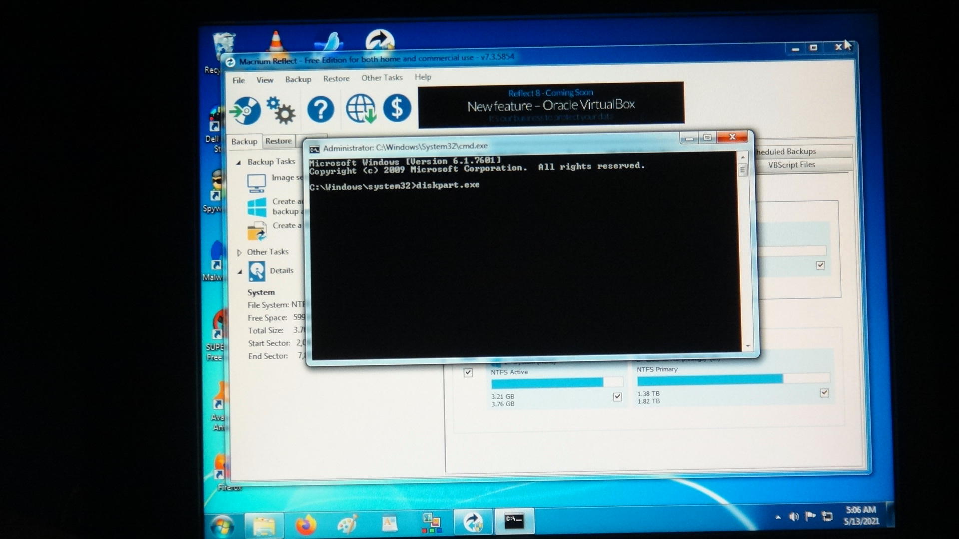Viewport: 959px width, 539px height.
Task: Toggle checkbox on the 1.38 TB partition
Action: [x=824, y=393]
